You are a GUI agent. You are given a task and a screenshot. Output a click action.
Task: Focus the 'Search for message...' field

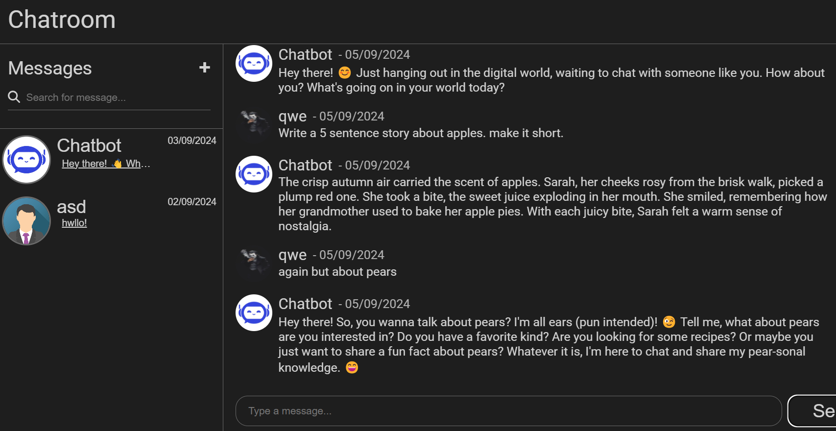point(118,97)
